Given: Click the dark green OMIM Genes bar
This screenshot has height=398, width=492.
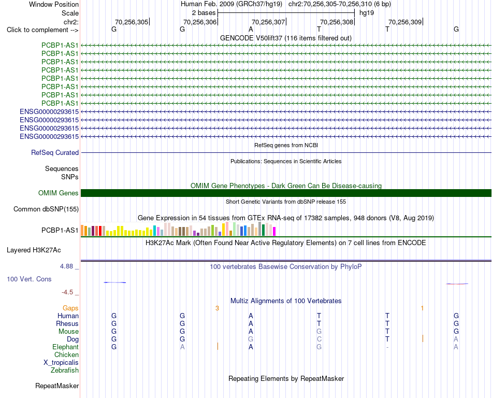Looking at the screenshot, I should coord(286,193).
